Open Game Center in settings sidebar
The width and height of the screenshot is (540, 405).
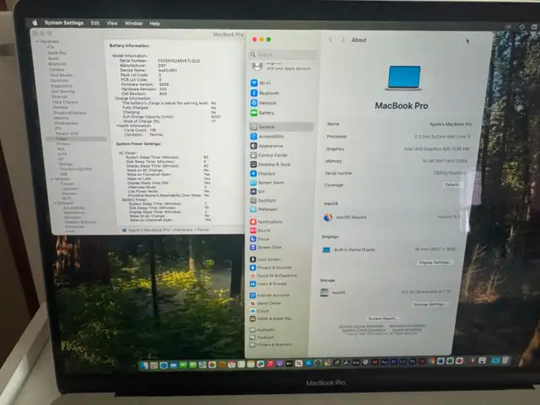click(265, 303)
